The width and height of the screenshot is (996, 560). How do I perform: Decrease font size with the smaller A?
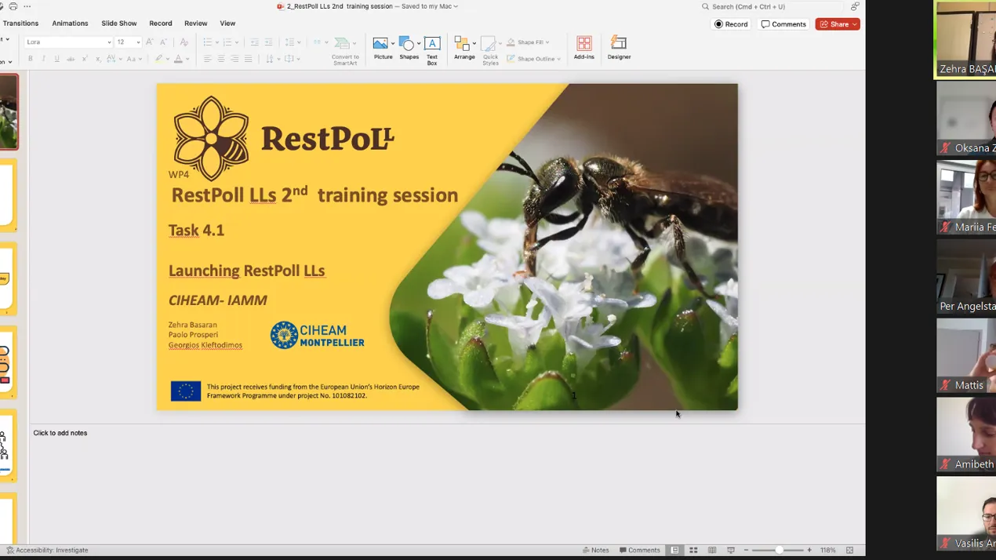tap(163, 42)
